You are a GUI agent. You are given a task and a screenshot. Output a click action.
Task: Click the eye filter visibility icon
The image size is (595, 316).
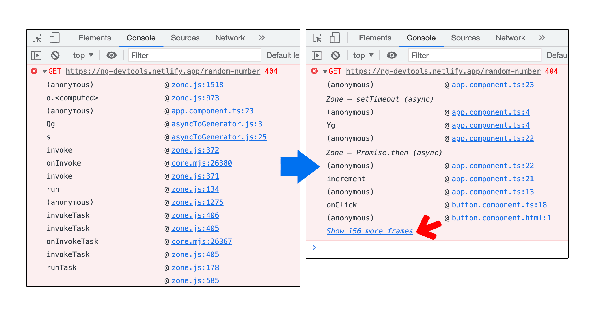[111, 55]
